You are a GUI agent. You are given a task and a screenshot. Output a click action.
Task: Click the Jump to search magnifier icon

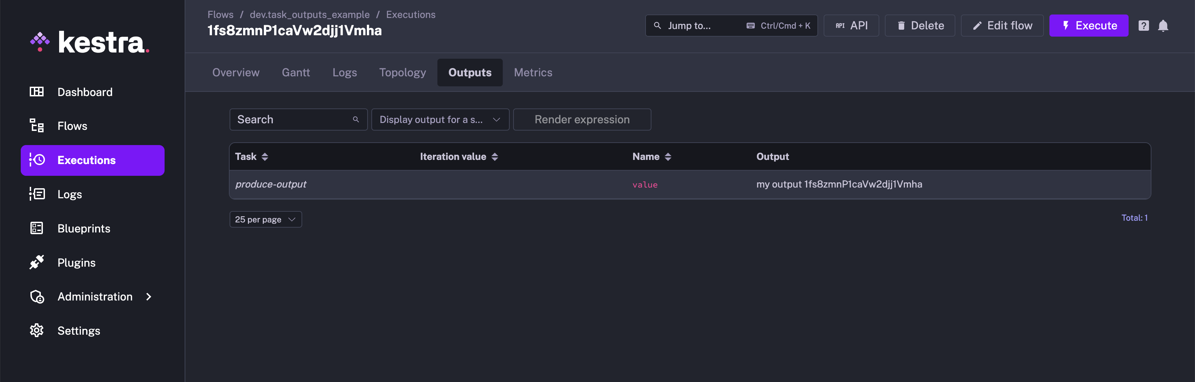pos(657,26)
